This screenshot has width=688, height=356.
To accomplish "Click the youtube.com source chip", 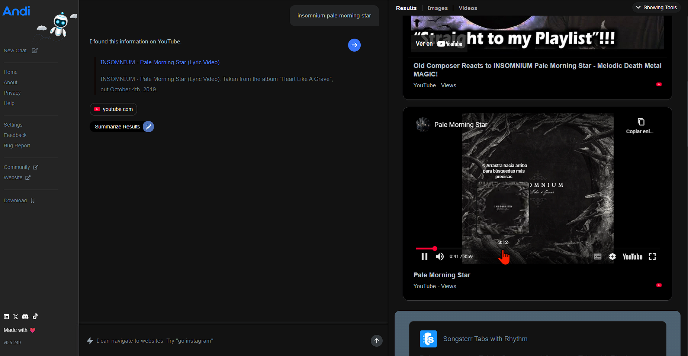I will (113, 109).
